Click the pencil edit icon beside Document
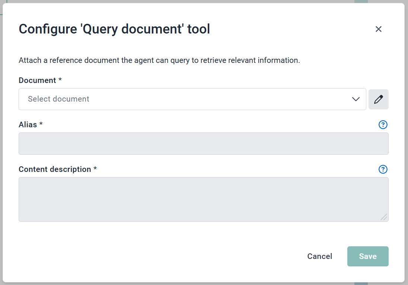Screen dimensions: 408x285 point(379,99)
